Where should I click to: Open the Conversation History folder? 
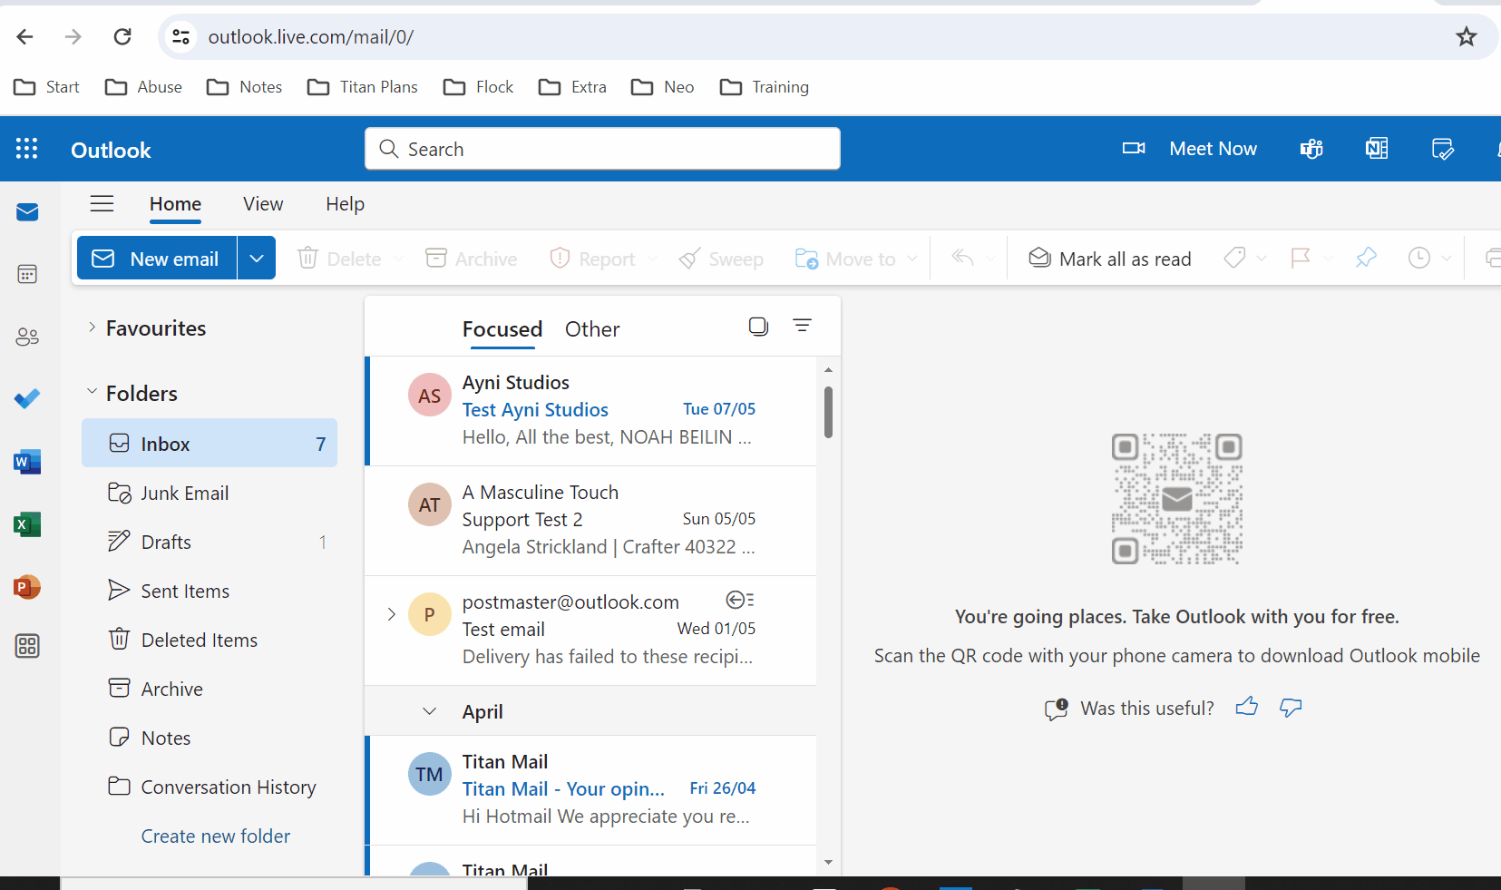click(x=210, y=787)
